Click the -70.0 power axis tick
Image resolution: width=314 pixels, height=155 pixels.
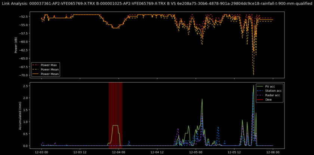pyautogui.click(x=24, y=75)
